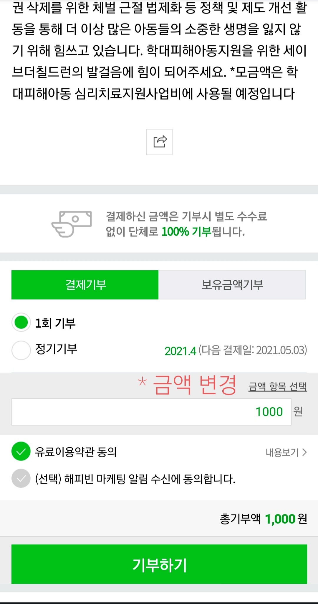The width and height of the screenshot is (318, 604).
Task: Switch to the 보유금액기부 tab
Action: [x=232, y=285]
